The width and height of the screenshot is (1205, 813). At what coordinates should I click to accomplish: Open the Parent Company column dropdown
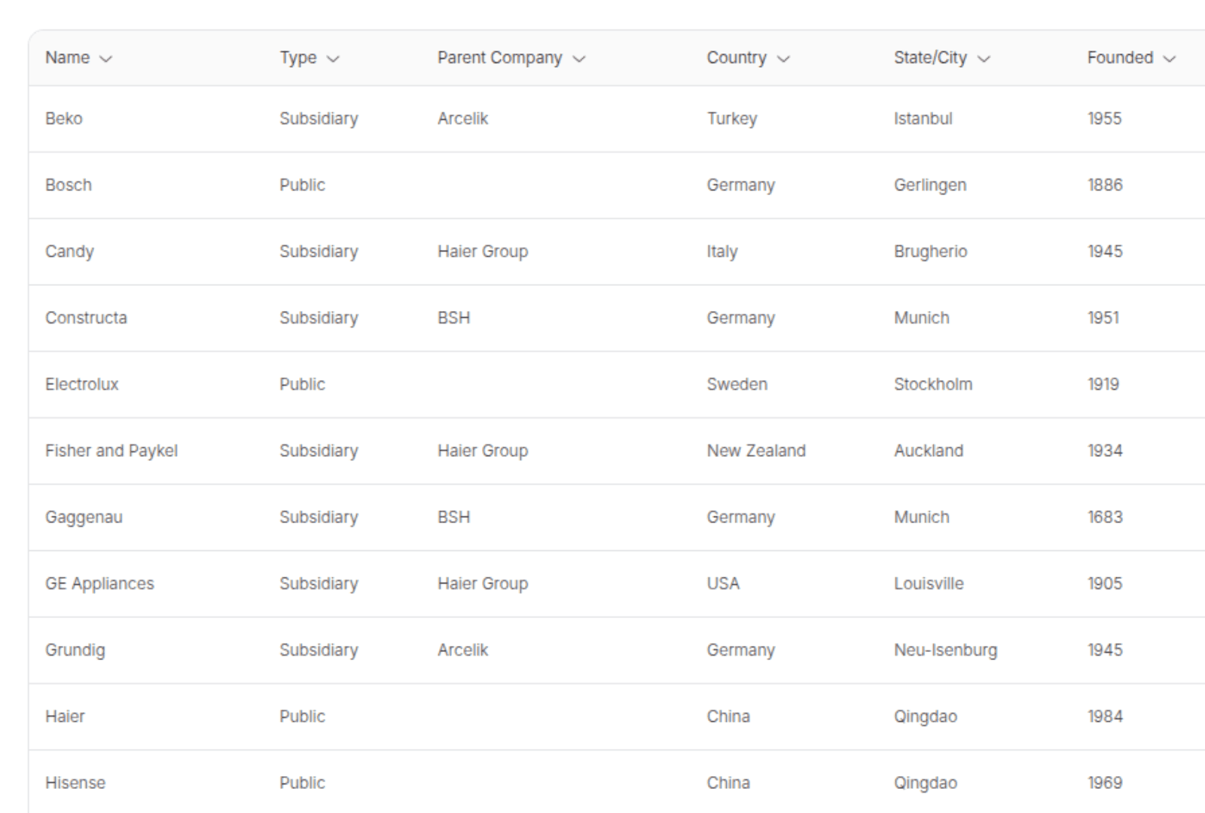click(x=578, y=57)
